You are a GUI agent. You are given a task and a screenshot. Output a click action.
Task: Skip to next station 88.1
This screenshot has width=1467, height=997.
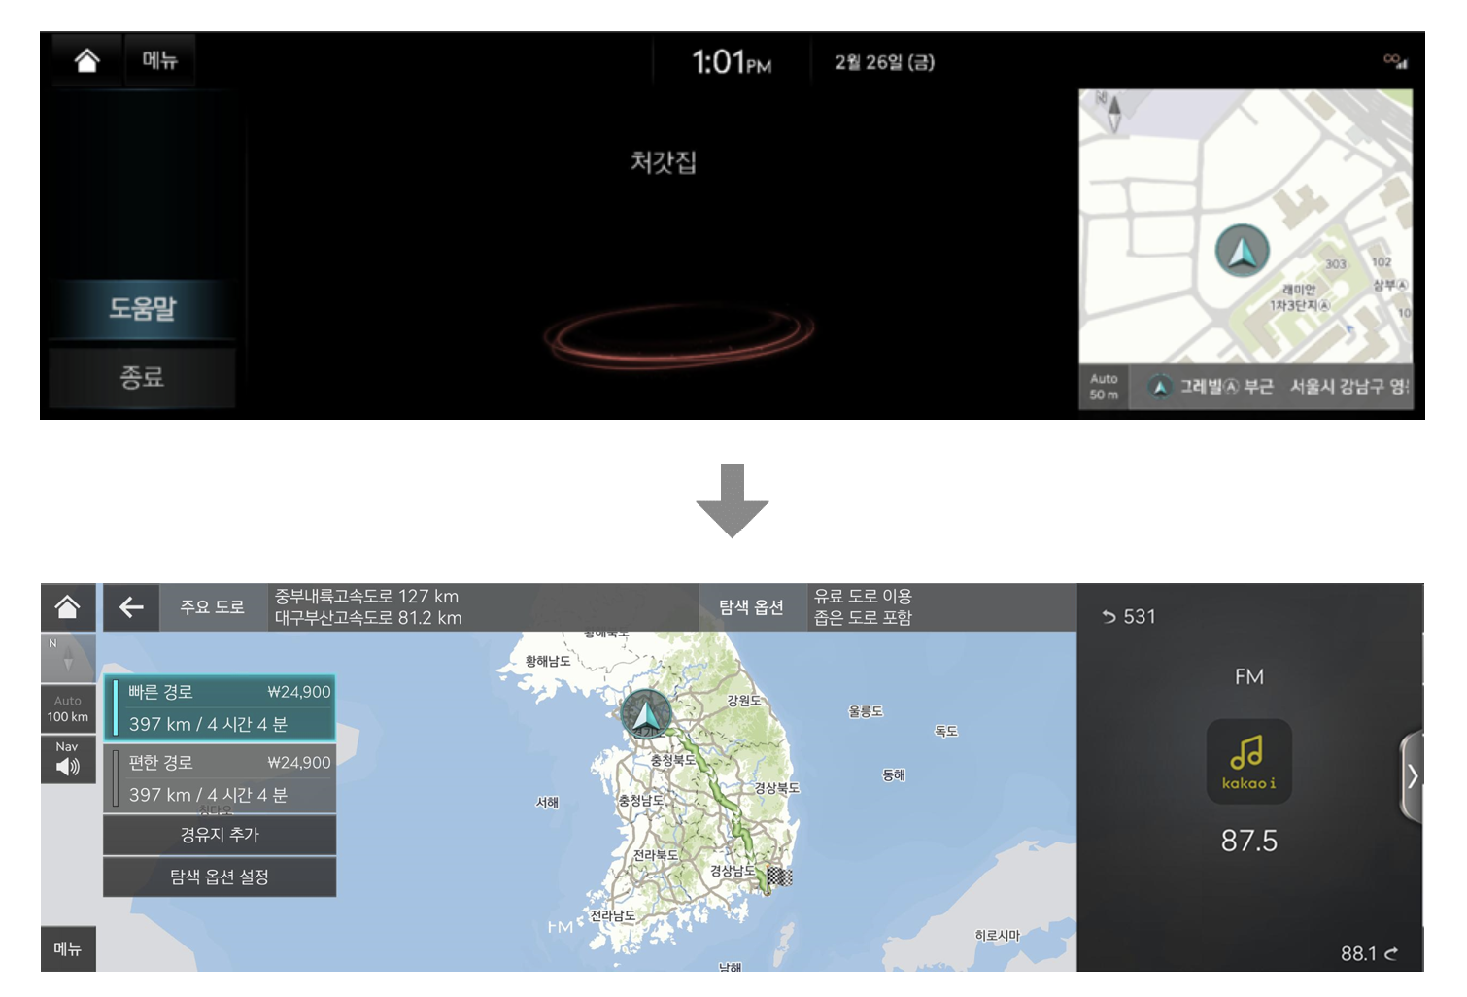(x=1370, y=953)
